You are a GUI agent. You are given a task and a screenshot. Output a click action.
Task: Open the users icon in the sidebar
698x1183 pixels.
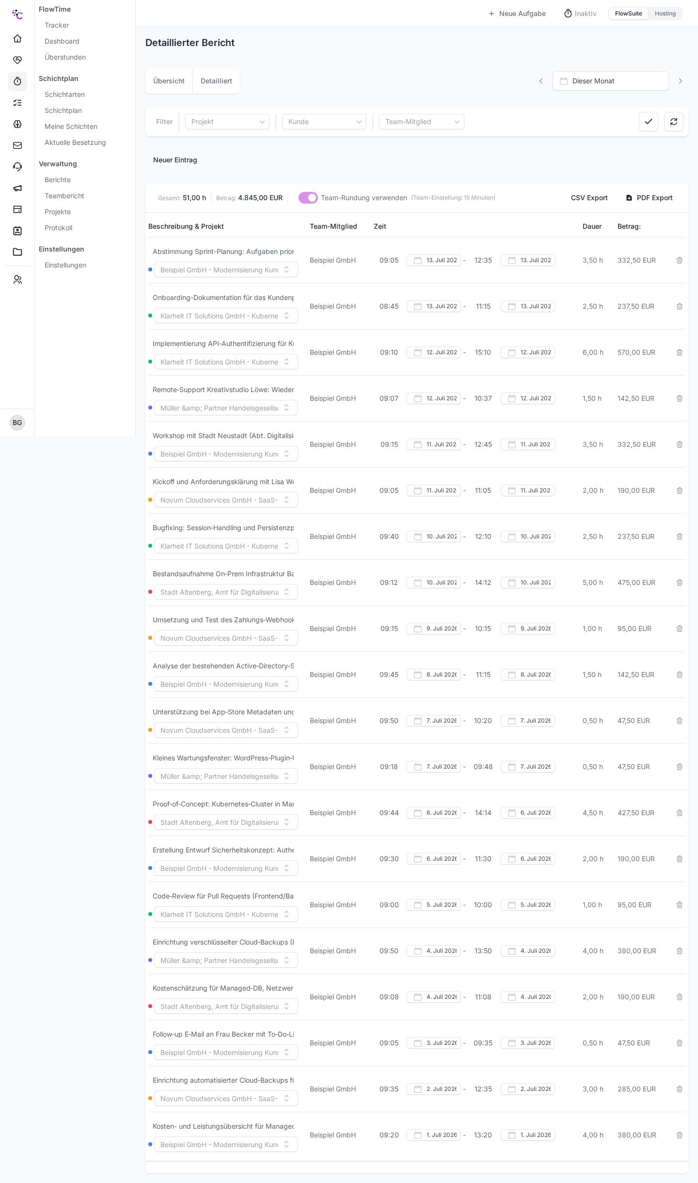(17, 280)
